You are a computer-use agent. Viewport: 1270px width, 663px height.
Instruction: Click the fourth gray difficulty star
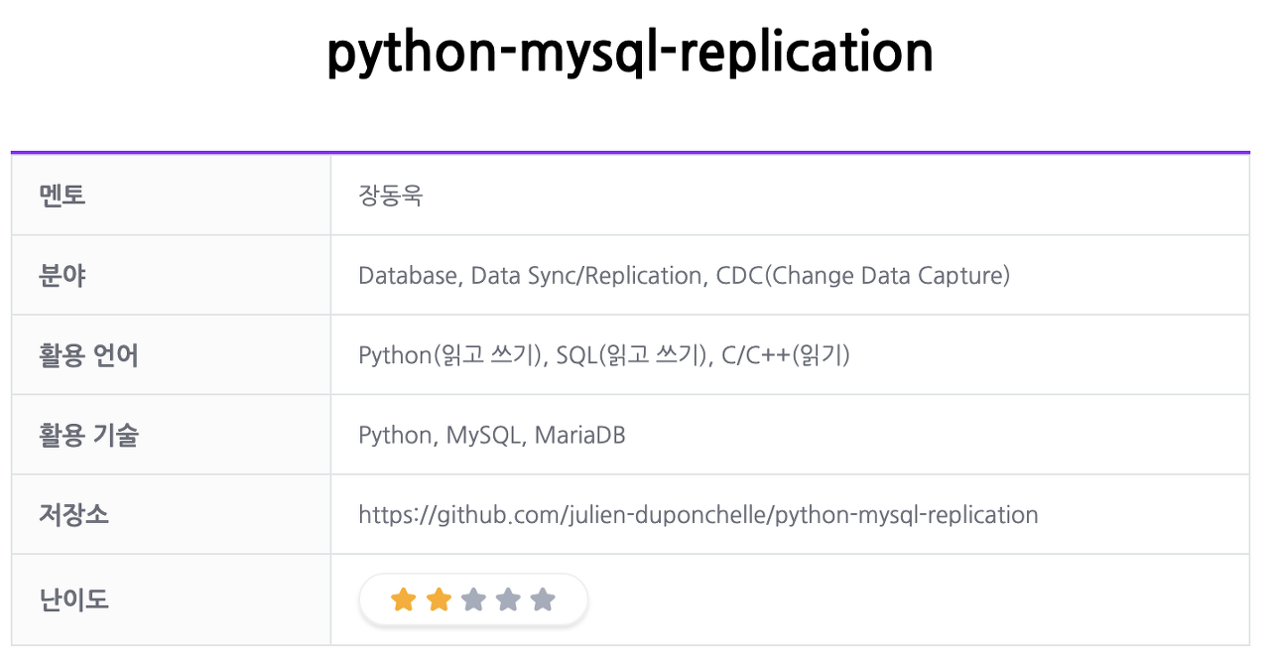pos(508,599)
